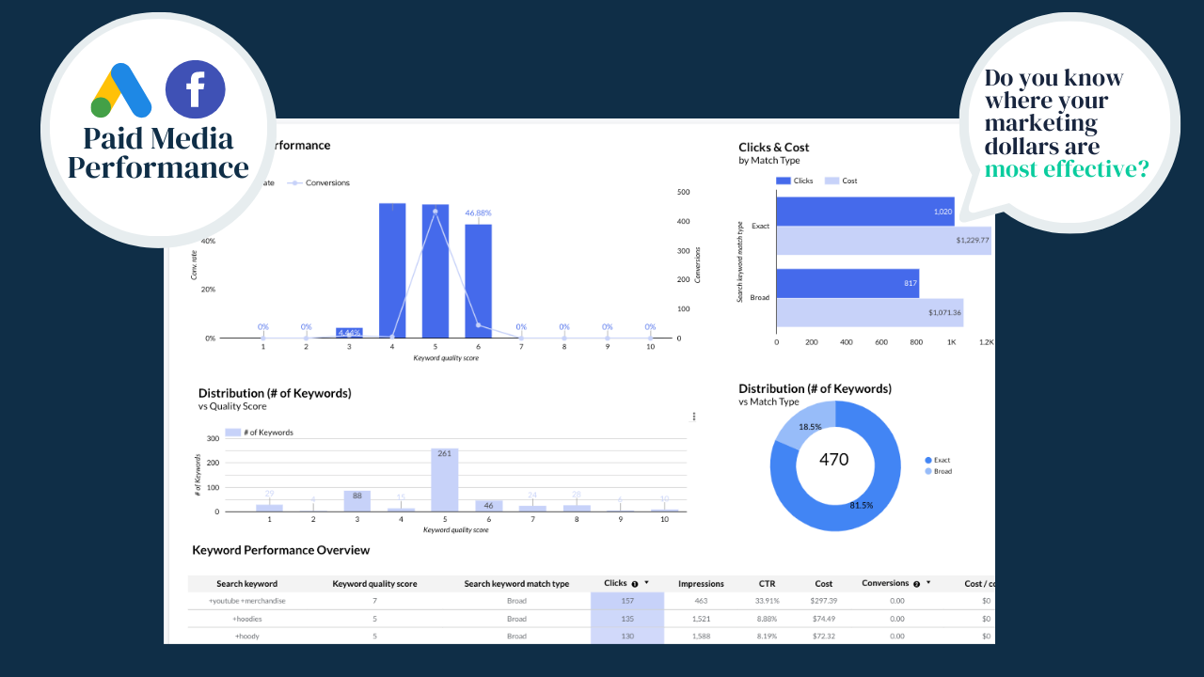Click the info icon beside Clicks header
The width and height of the screenshot is (1204, 677).
[635, 583]
